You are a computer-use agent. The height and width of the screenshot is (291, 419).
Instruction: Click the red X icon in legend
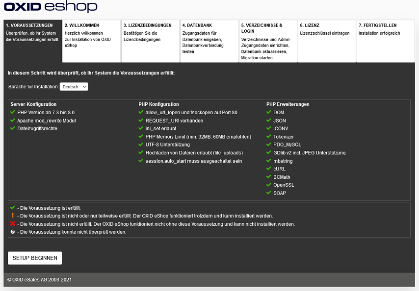pos(13,224)
